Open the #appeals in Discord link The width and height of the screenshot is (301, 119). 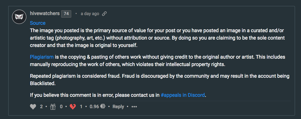pos(183,95)
